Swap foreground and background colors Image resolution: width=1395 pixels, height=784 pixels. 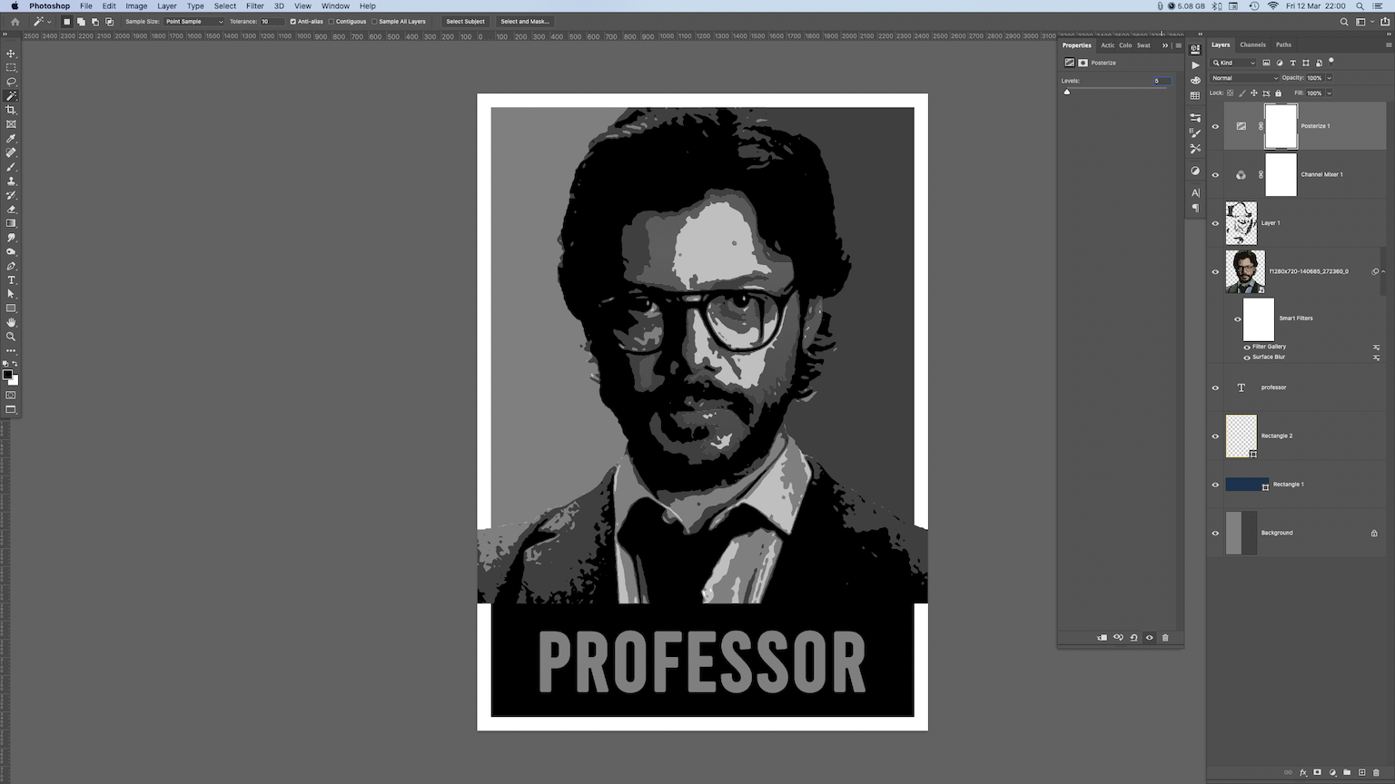click(15, 364)
